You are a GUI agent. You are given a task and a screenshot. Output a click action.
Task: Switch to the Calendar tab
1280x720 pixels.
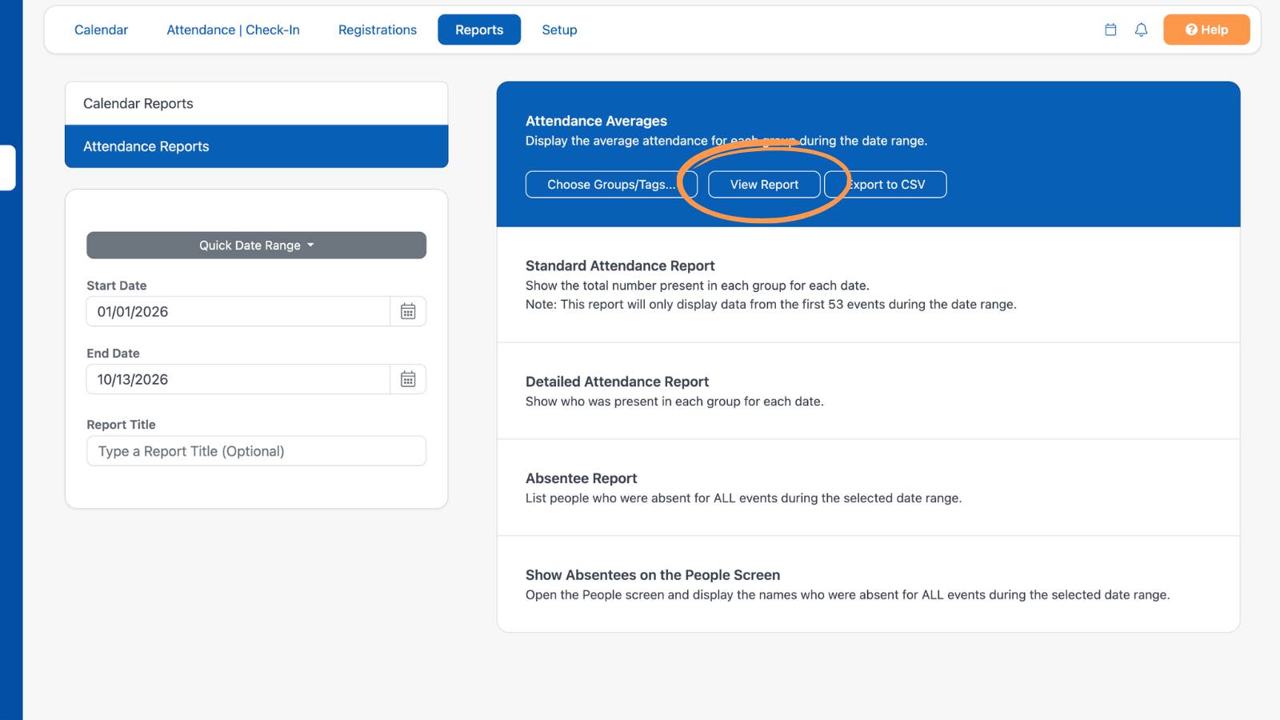click(x=101, y=30)
